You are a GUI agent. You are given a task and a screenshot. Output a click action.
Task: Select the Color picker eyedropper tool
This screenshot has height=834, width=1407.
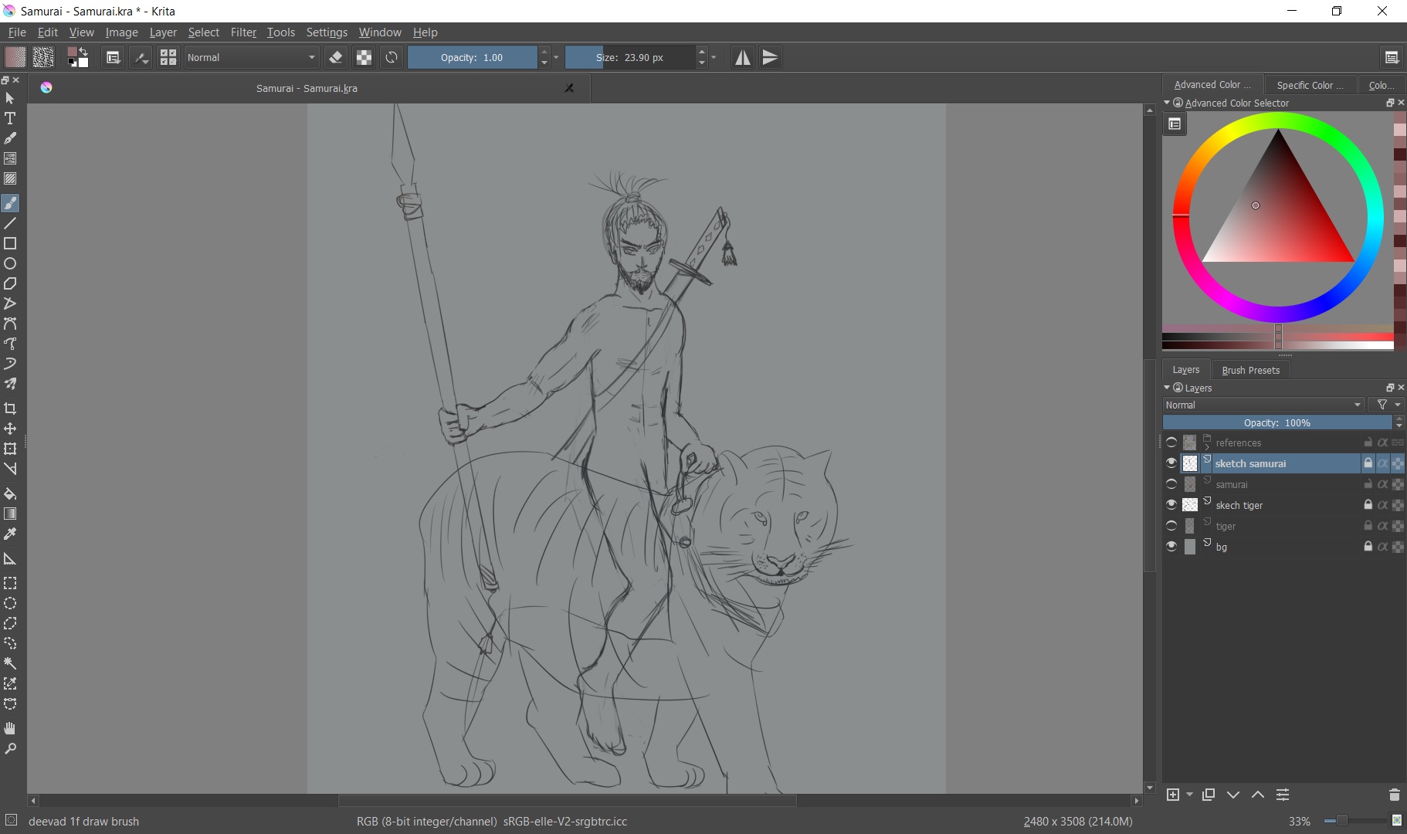[10, 534]
